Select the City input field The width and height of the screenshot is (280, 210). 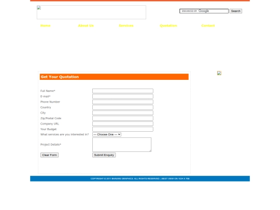(123, 113)
